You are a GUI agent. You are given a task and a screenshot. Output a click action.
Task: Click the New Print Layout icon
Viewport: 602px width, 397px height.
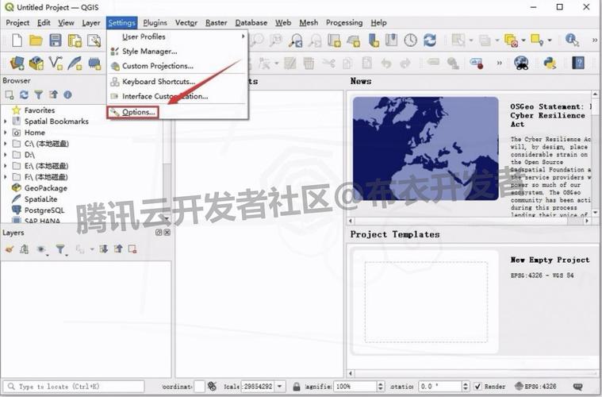point(75,40)
